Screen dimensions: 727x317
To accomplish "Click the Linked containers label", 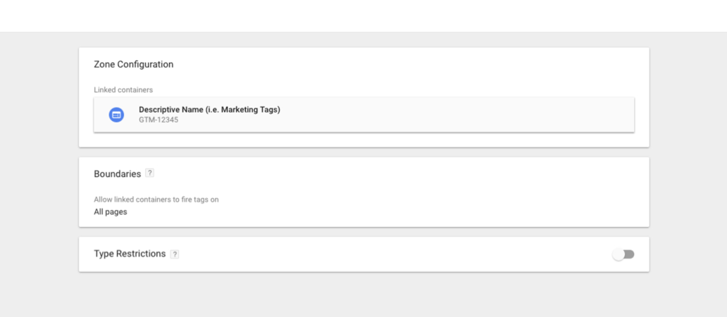I will click(123, 90).
